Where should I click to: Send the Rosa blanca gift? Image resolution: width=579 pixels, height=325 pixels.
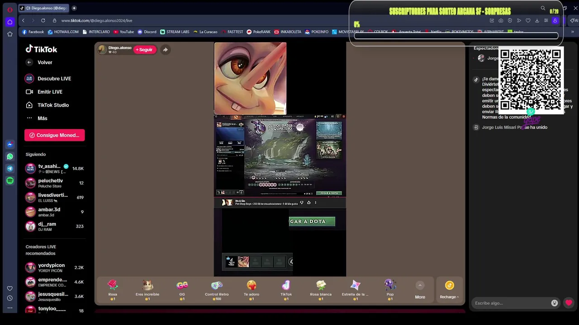point(321,290)
